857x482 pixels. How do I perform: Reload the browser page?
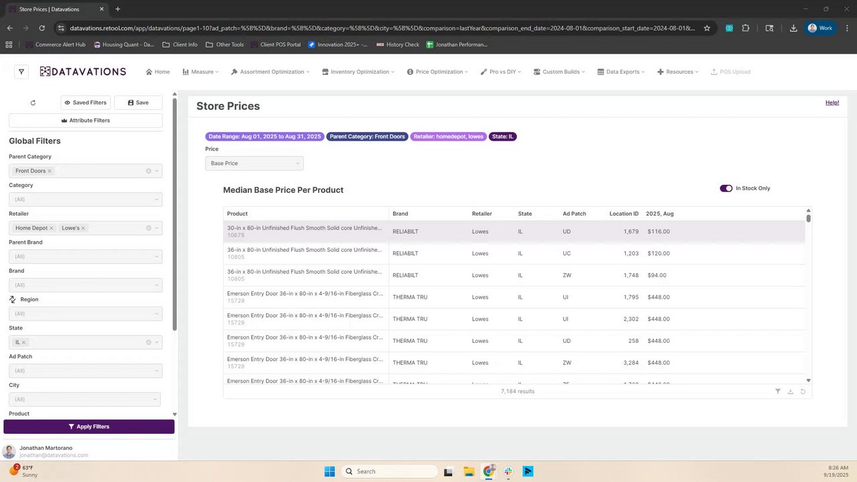[42, 28]
